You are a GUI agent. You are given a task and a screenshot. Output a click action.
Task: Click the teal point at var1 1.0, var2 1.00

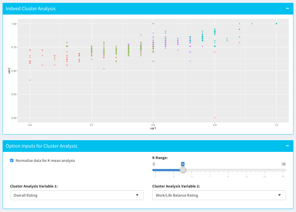click(x=276, y=24)
